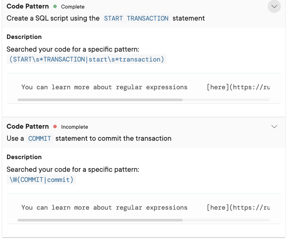
Task: Select the COMMIT inline code snippet
Action: click(x=40, y=139)
